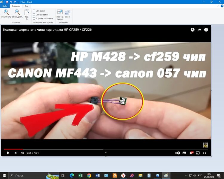
Task: Open the lighthouse search highlight picture
Action: click(52, 176)
